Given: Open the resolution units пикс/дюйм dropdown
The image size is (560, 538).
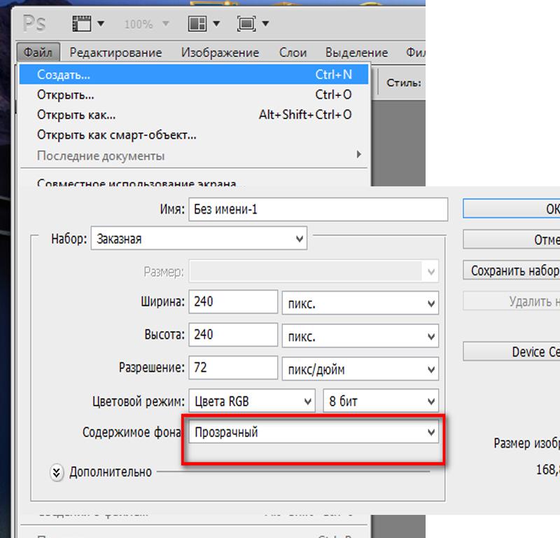Looking at the screenshot, I should click(360, 368).
